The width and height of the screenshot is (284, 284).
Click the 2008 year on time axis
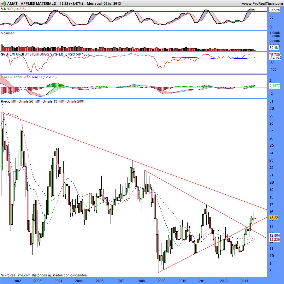141,281
